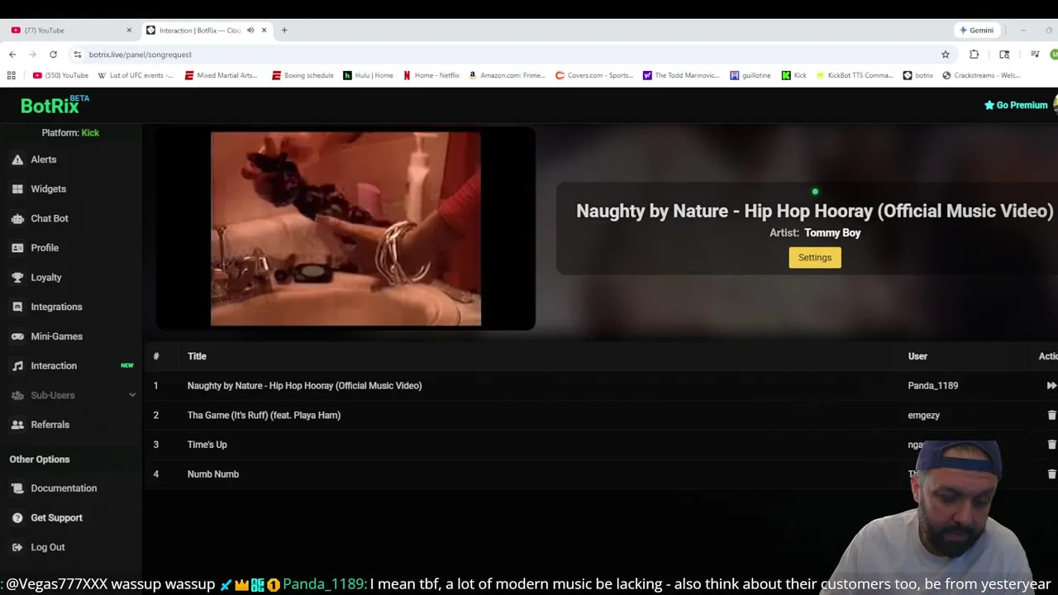
Task: Skip the current song Naughty by Nature
Action: pos(1051,386)
